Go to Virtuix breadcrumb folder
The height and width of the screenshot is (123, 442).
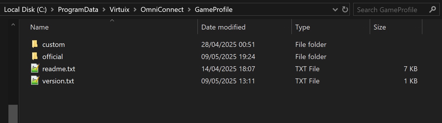(119, 10)
